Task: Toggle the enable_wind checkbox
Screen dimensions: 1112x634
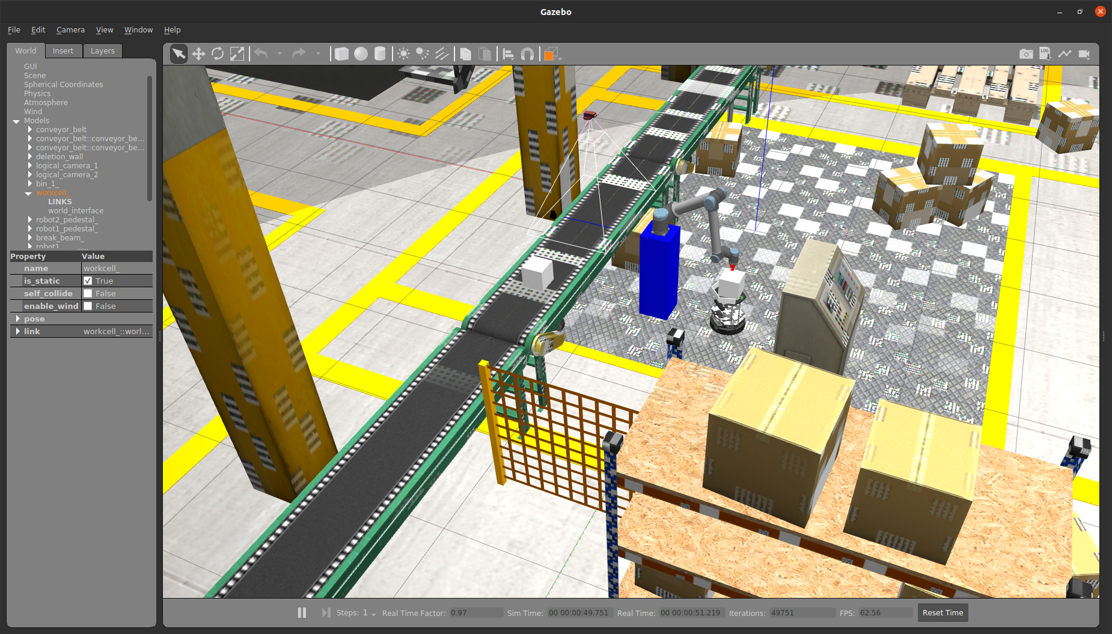Action: [88, 306]
